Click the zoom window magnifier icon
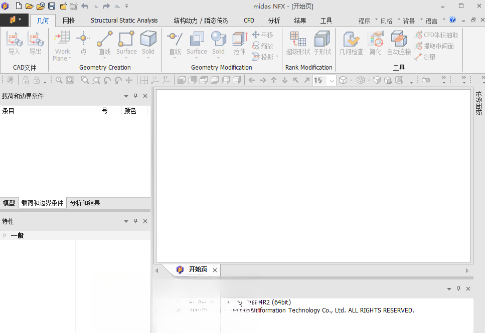 tap(85, 80)
